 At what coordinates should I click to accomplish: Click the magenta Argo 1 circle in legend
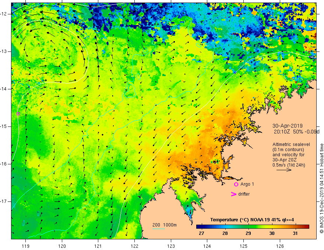236,185
